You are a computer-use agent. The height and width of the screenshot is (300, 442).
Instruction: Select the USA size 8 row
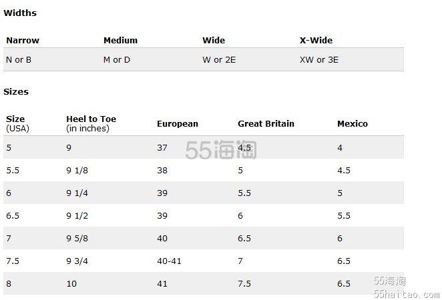click(x=204, y=283)
